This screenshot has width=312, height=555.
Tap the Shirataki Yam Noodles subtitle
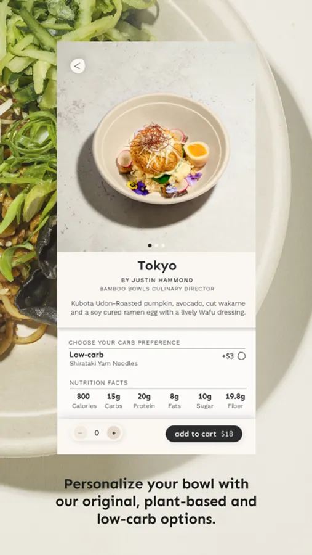point(103,363)
